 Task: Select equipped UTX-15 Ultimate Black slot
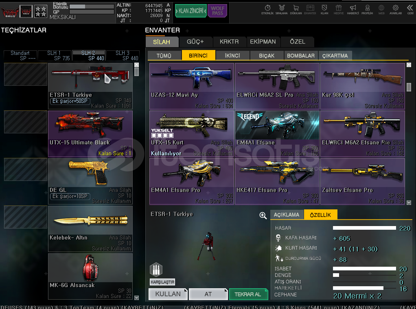[90, 134]
